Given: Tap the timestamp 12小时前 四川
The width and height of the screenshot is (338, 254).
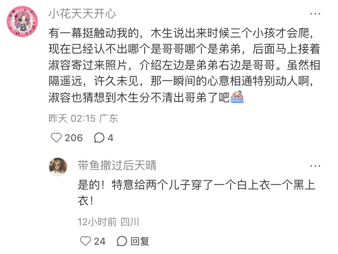Looking at the screenshot, I should point(108,222).
